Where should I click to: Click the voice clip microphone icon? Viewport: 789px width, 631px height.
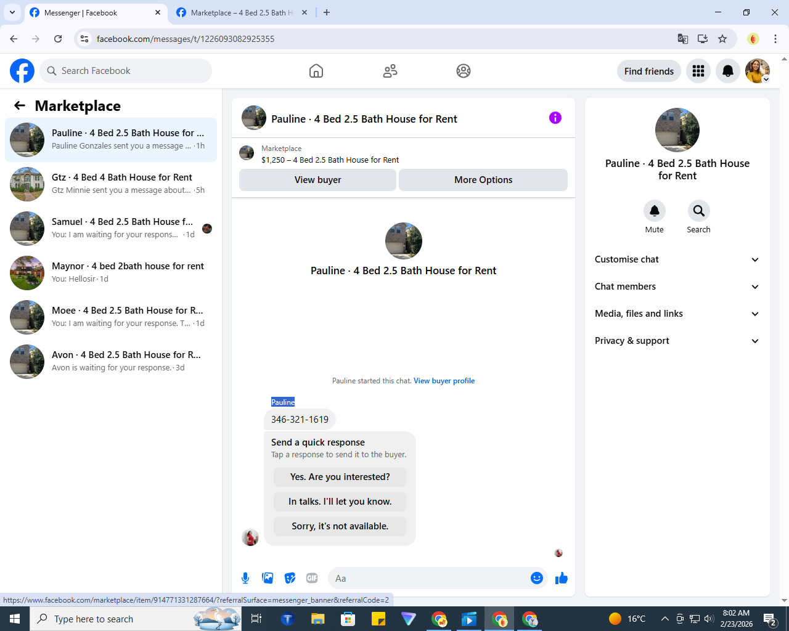pyautogui.click(x=245, y=578)
